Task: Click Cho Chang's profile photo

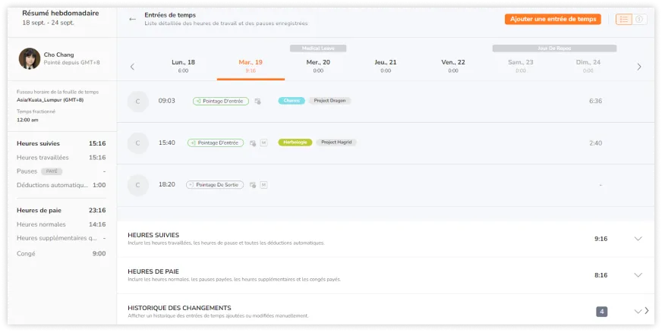Action: point(30,58)
